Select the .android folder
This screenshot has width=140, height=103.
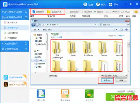[118, 49]
